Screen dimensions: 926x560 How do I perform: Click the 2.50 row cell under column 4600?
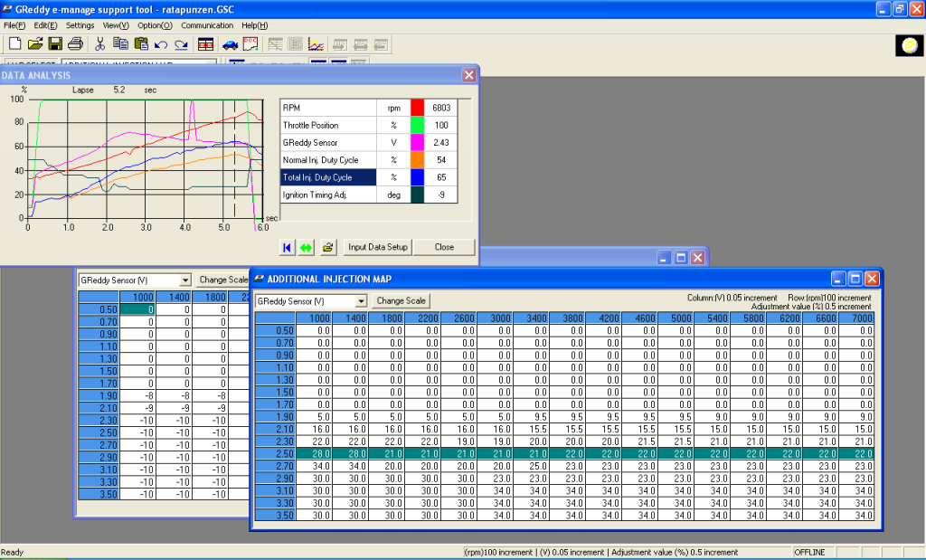639,453
